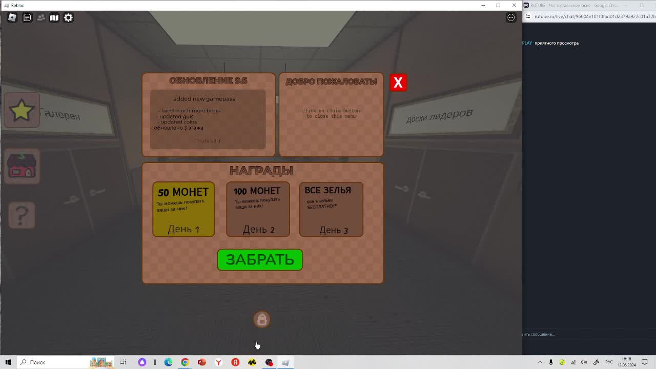Screen dimensions: 656x369
Task: Open the Windows notification center icon
Action: pos(645,362)
